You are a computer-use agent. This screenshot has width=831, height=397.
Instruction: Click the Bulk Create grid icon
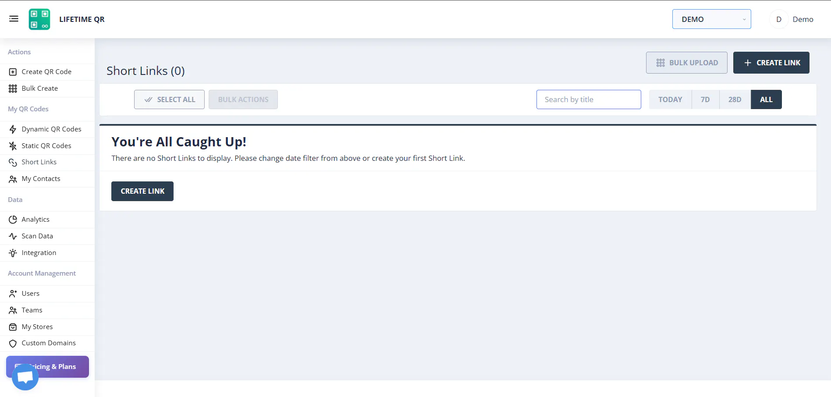[x=13, y=89]
